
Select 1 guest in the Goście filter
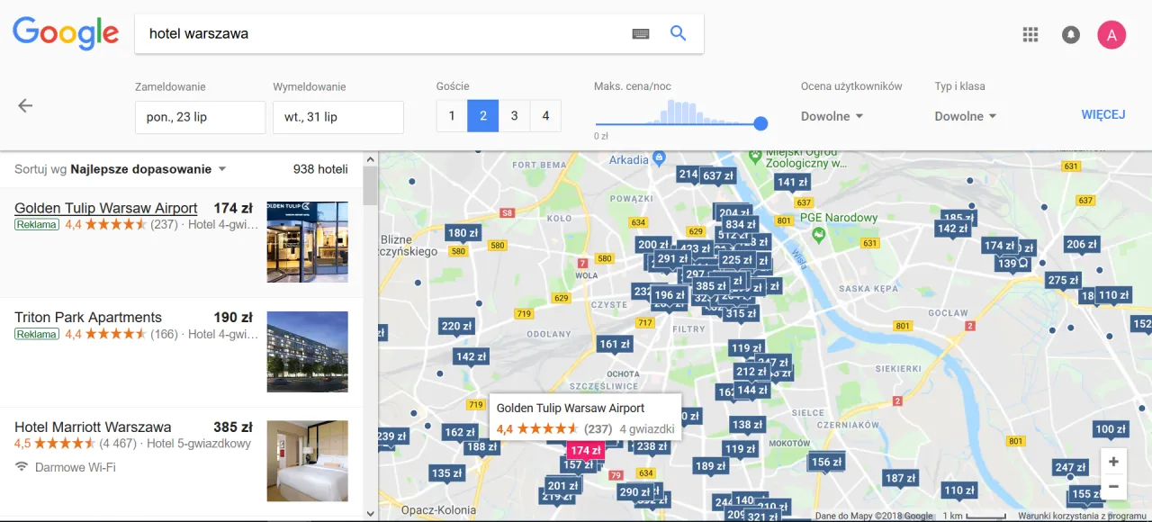tap(451, 115)
